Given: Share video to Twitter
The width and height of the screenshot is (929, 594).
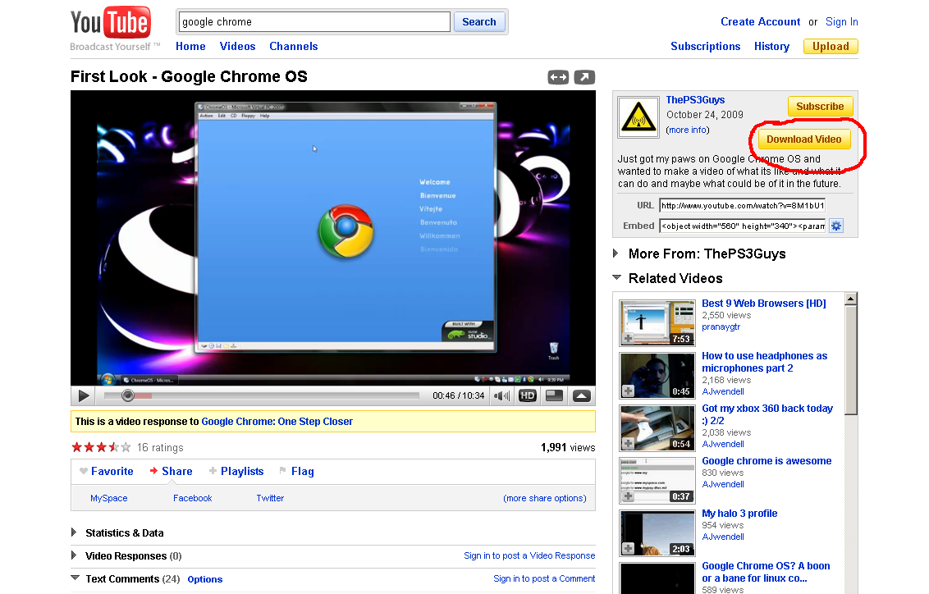Looking at the screenshot, I should [x=270, y=498].
